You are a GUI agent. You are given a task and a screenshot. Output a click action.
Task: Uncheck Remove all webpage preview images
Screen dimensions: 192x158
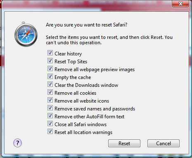tap(50, 69)
